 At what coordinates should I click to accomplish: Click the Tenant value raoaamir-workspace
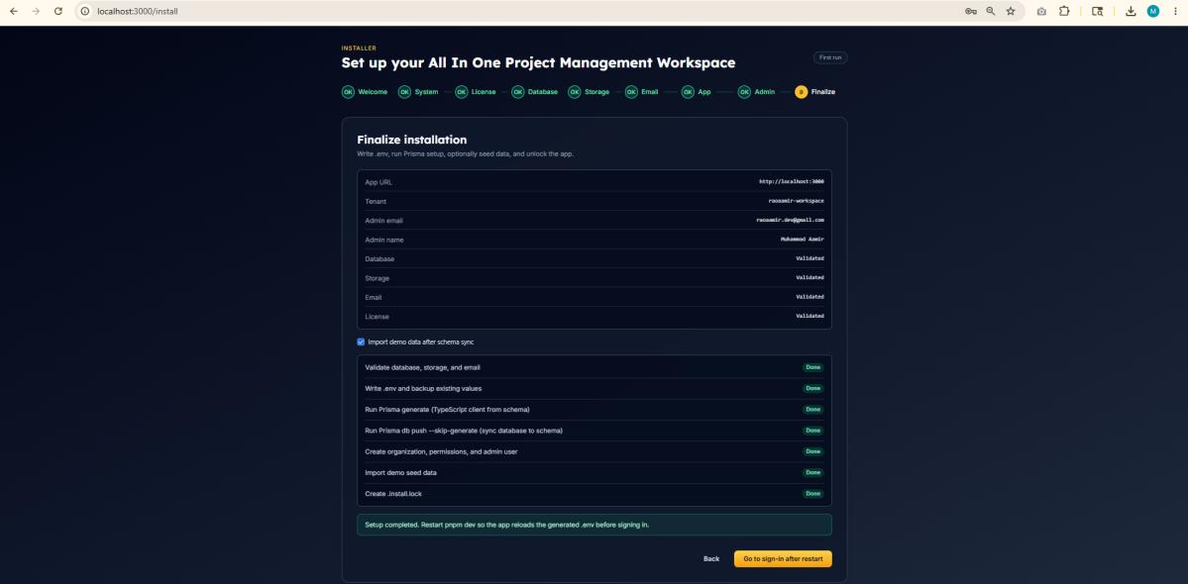(796, 201)
